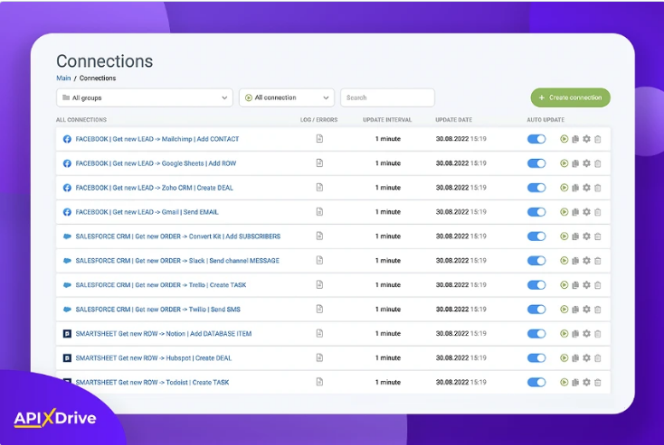Delete the Salesforce to Trello connection

click(598, 285)
